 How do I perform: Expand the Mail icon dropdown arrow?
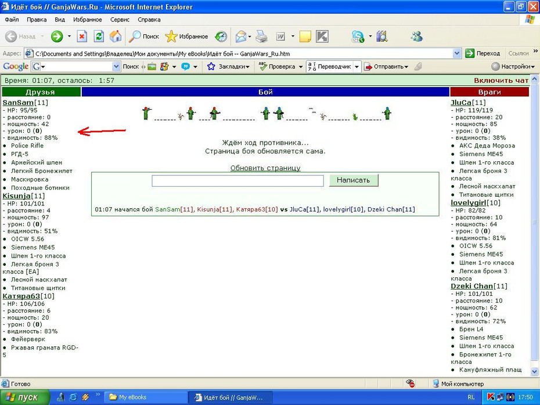[249, 36]
